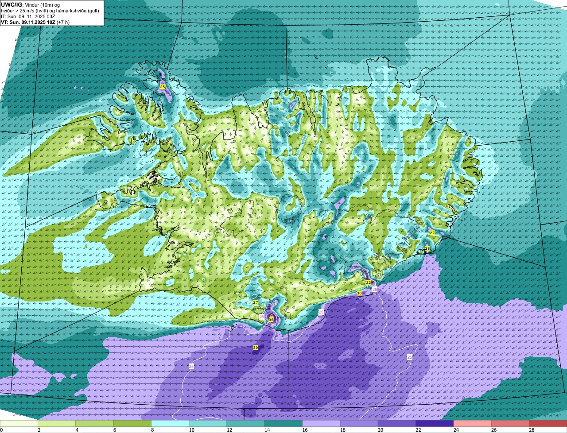Select the 26–28 m/s salmon swatch
Screen dimensions: 567x433
pyautogui.click(x=510, y=424)
